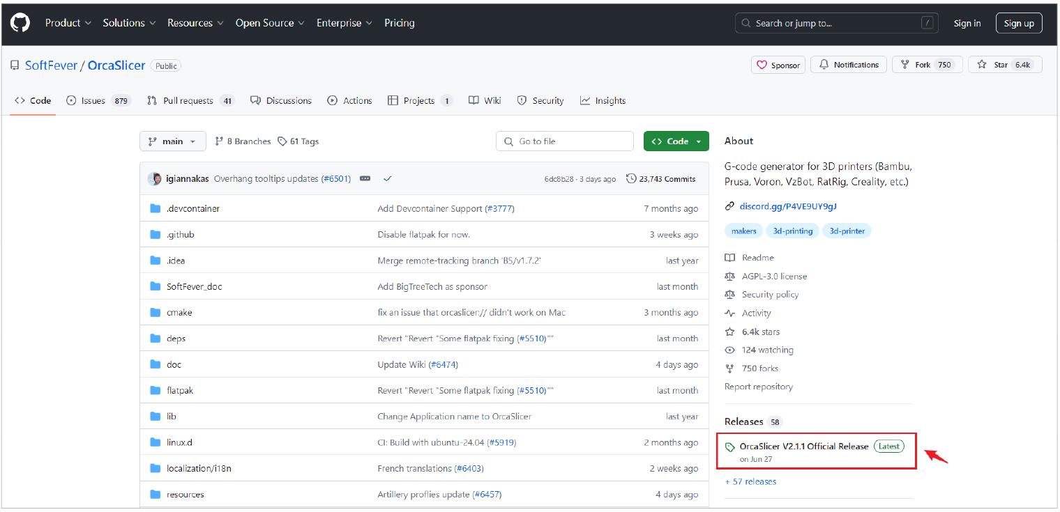
Task: Show the + 57 releases link
Action: (x=750, y=481)
